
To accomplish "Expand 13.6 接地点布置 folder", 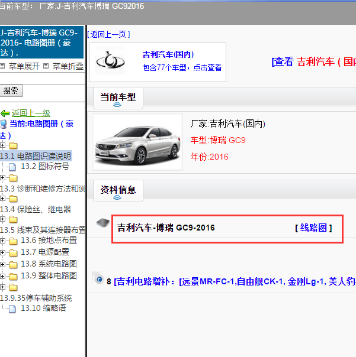I will tap(2, 241).
